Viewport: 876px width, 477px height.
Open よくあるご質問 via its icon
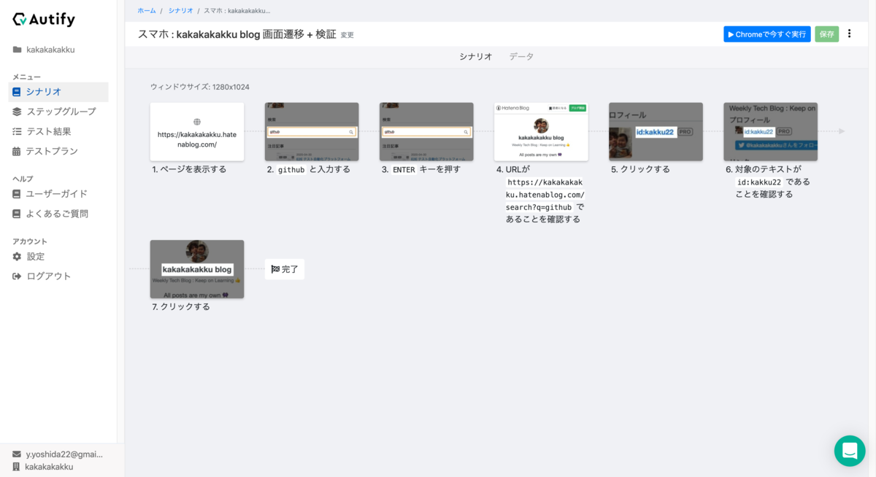pyautogui.click(x=18, y=213)
